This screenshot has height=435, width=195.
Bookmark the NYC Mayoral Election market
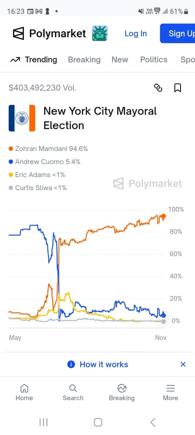click(177, 88)
